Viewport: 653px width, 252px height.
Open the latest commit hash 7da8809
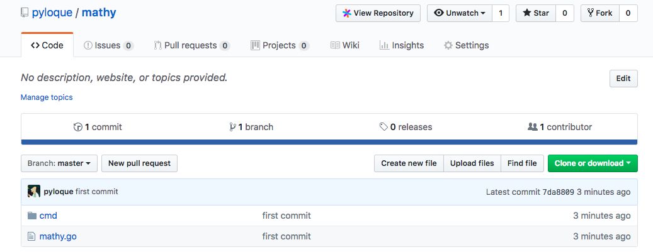coord(558,192)
